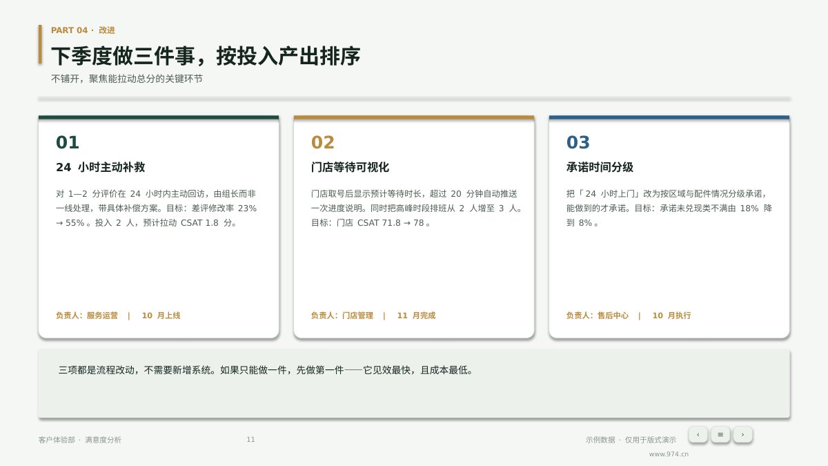Click body text starting 对 1—2 分评价
828x466 pixels.
pos(157,208)
